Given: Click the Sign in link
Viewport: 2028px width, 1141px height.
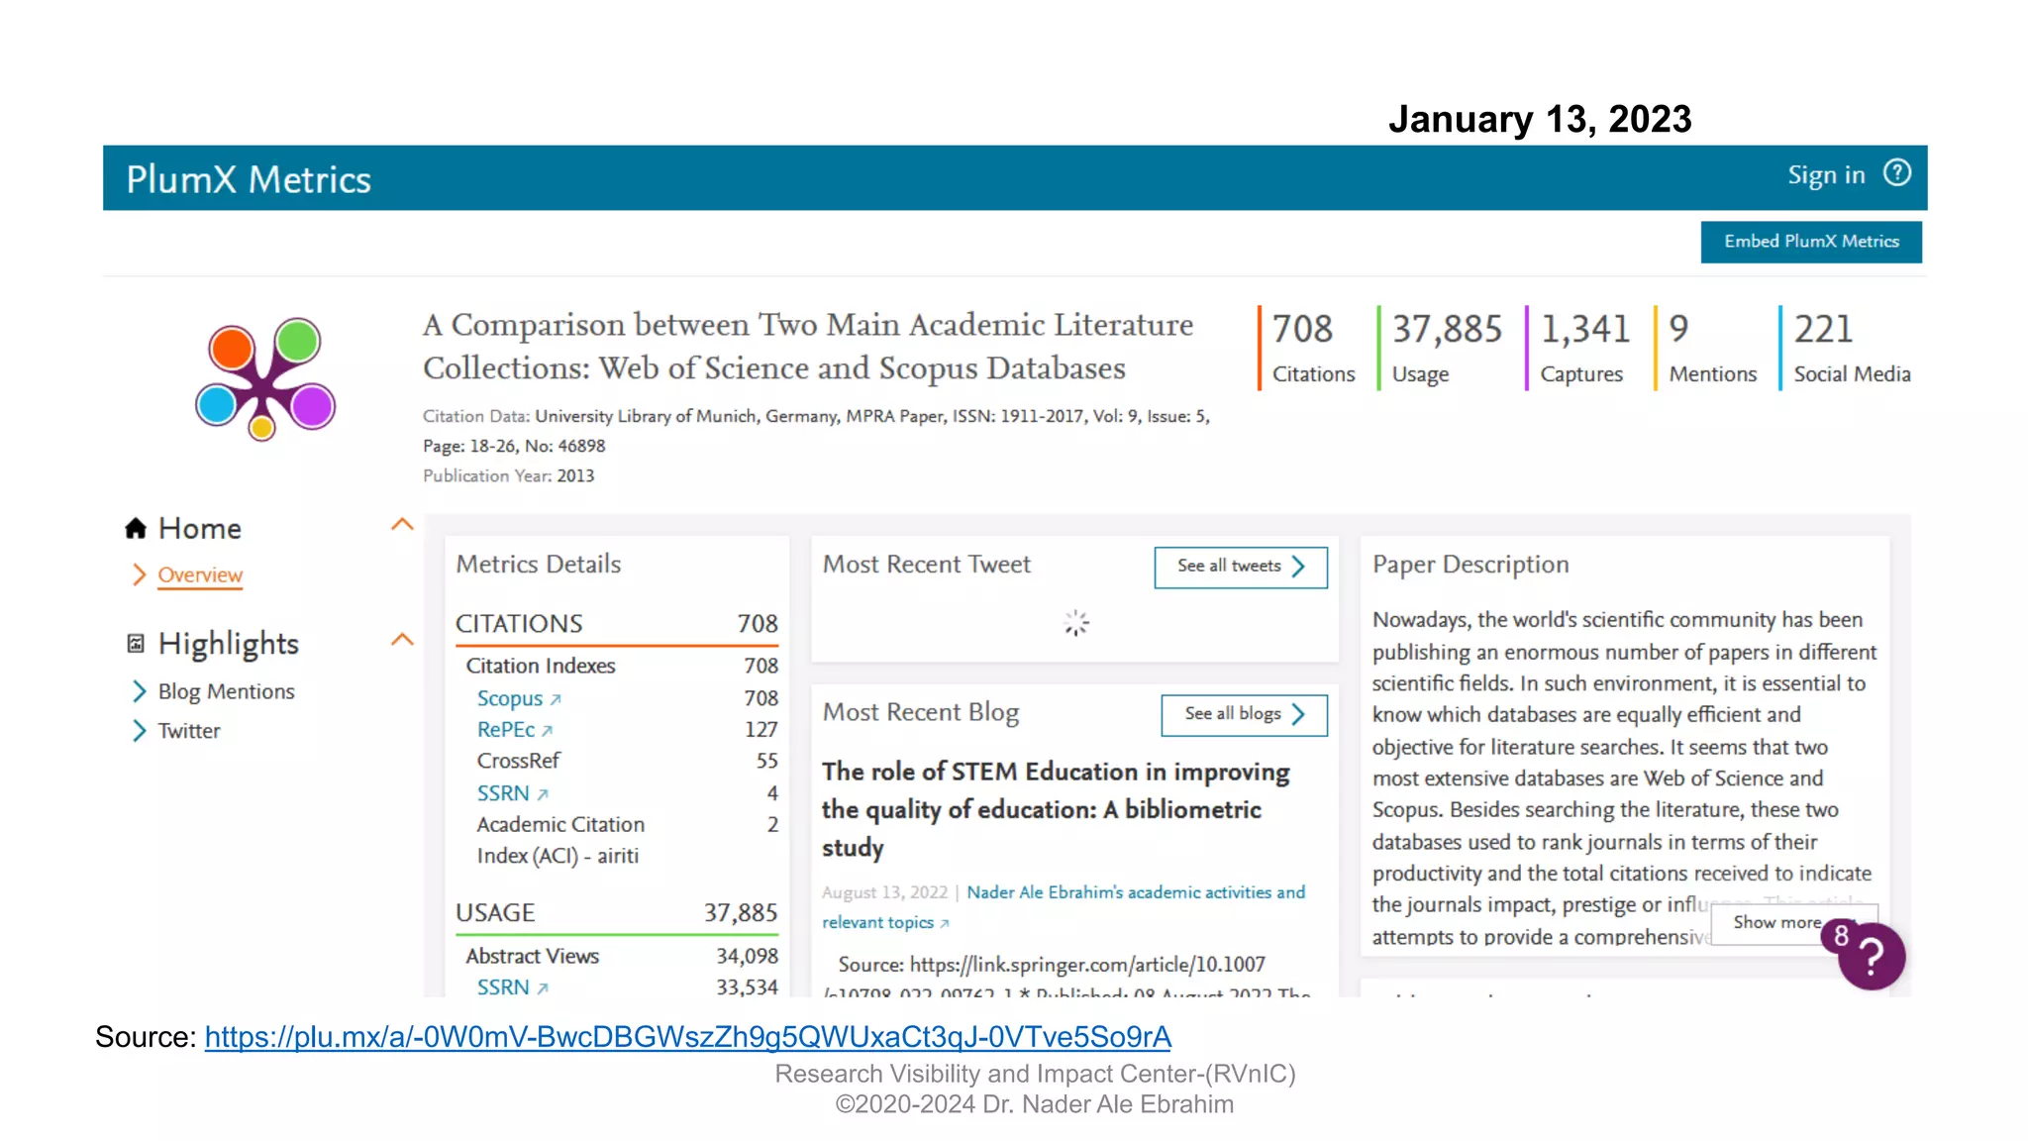Looking at the screenshot, I should coord(1825,175).
